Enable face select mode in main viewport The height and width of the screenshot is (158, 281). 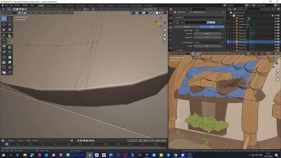pyautogui.click(x=25, y=13)
